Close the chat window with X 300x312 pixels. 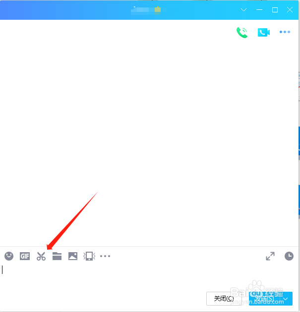click(x=290, y=10)
